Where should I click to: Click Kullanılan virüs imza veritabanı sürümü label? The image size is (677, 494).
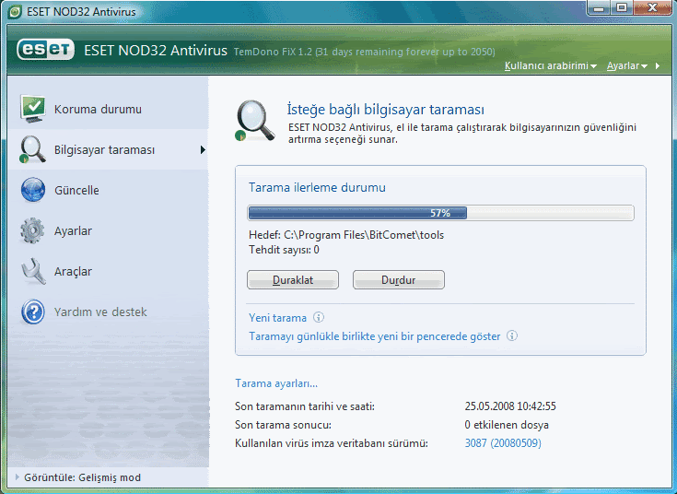coord(332,443)
